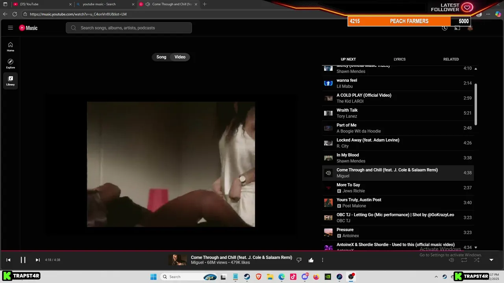Play Wraith Talk by Tory Lanez
The image size is (504, 283).
(398, 113)
